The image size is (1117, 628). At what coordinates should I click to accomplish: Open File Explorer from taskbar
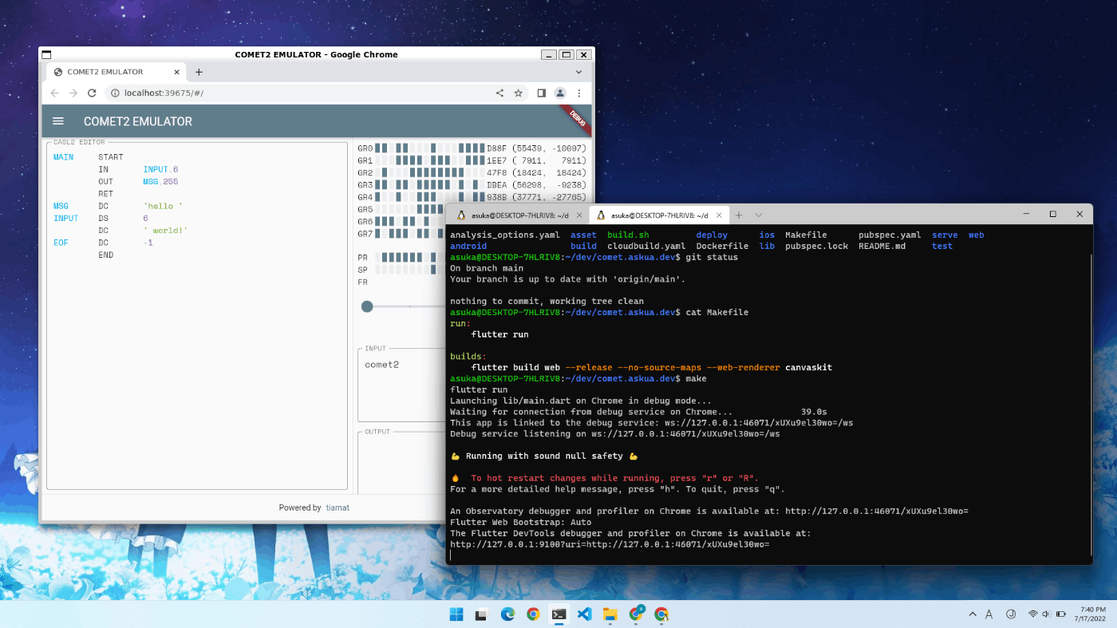[x=610, y=614]
